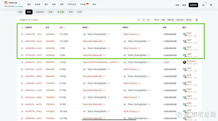Copy Black Hole Address in 5bfc0c73f5 row
The image size is (218, 121).
tap(104, 41)
